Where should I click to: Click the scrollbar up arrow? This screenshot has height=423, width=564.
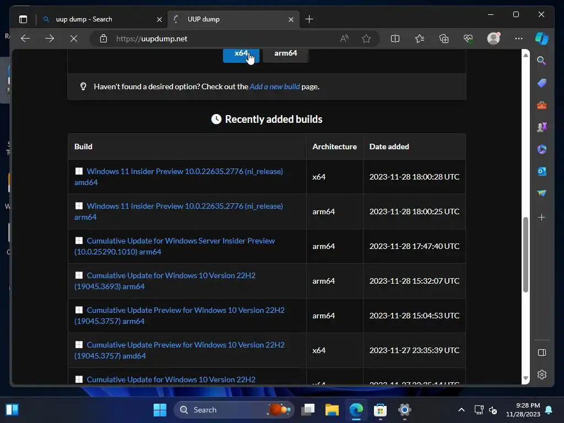click(525, 55)
